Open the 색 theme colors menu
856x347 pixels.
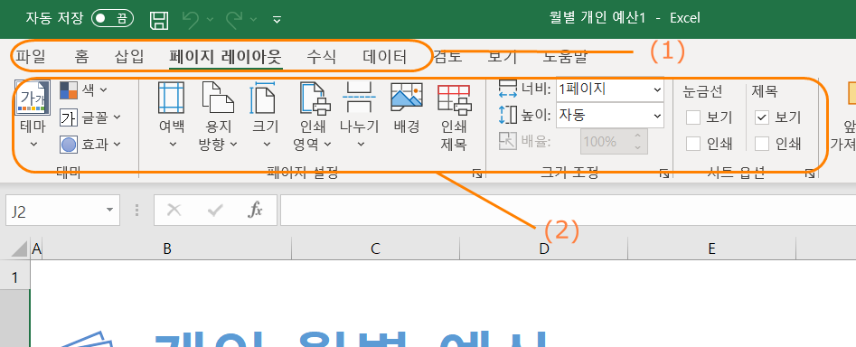click(x=83, y=89)
